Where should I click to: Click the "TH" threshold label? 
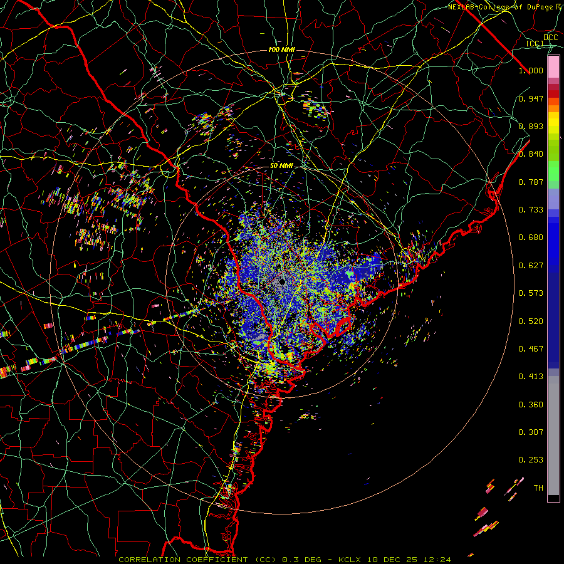538,488
